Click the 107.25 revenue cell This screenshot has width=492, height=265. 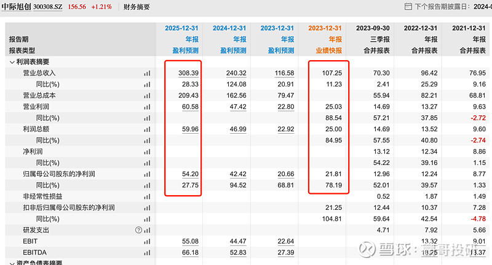[x=332, y=73]
